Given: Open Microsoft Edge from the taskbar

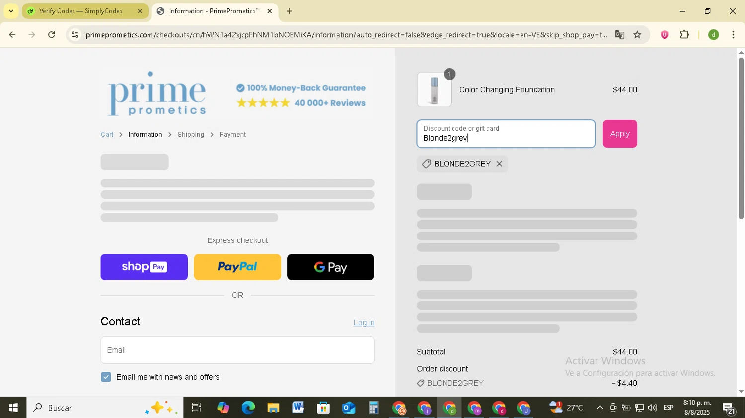Looking at the screenshot, I should click(248, 408).
